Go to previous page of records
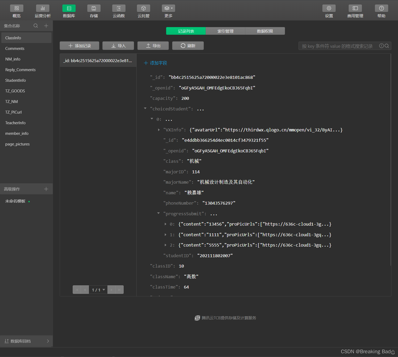The width and height of the screenshot is (398, 357). [85, 290]
